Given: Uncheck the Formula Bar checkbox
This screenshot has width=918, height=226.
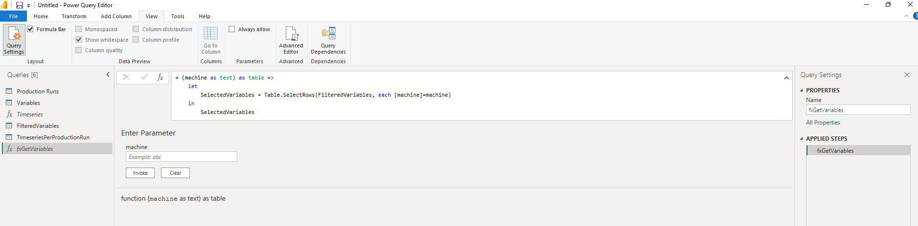Looking at the screenshot, I should 31,29.
